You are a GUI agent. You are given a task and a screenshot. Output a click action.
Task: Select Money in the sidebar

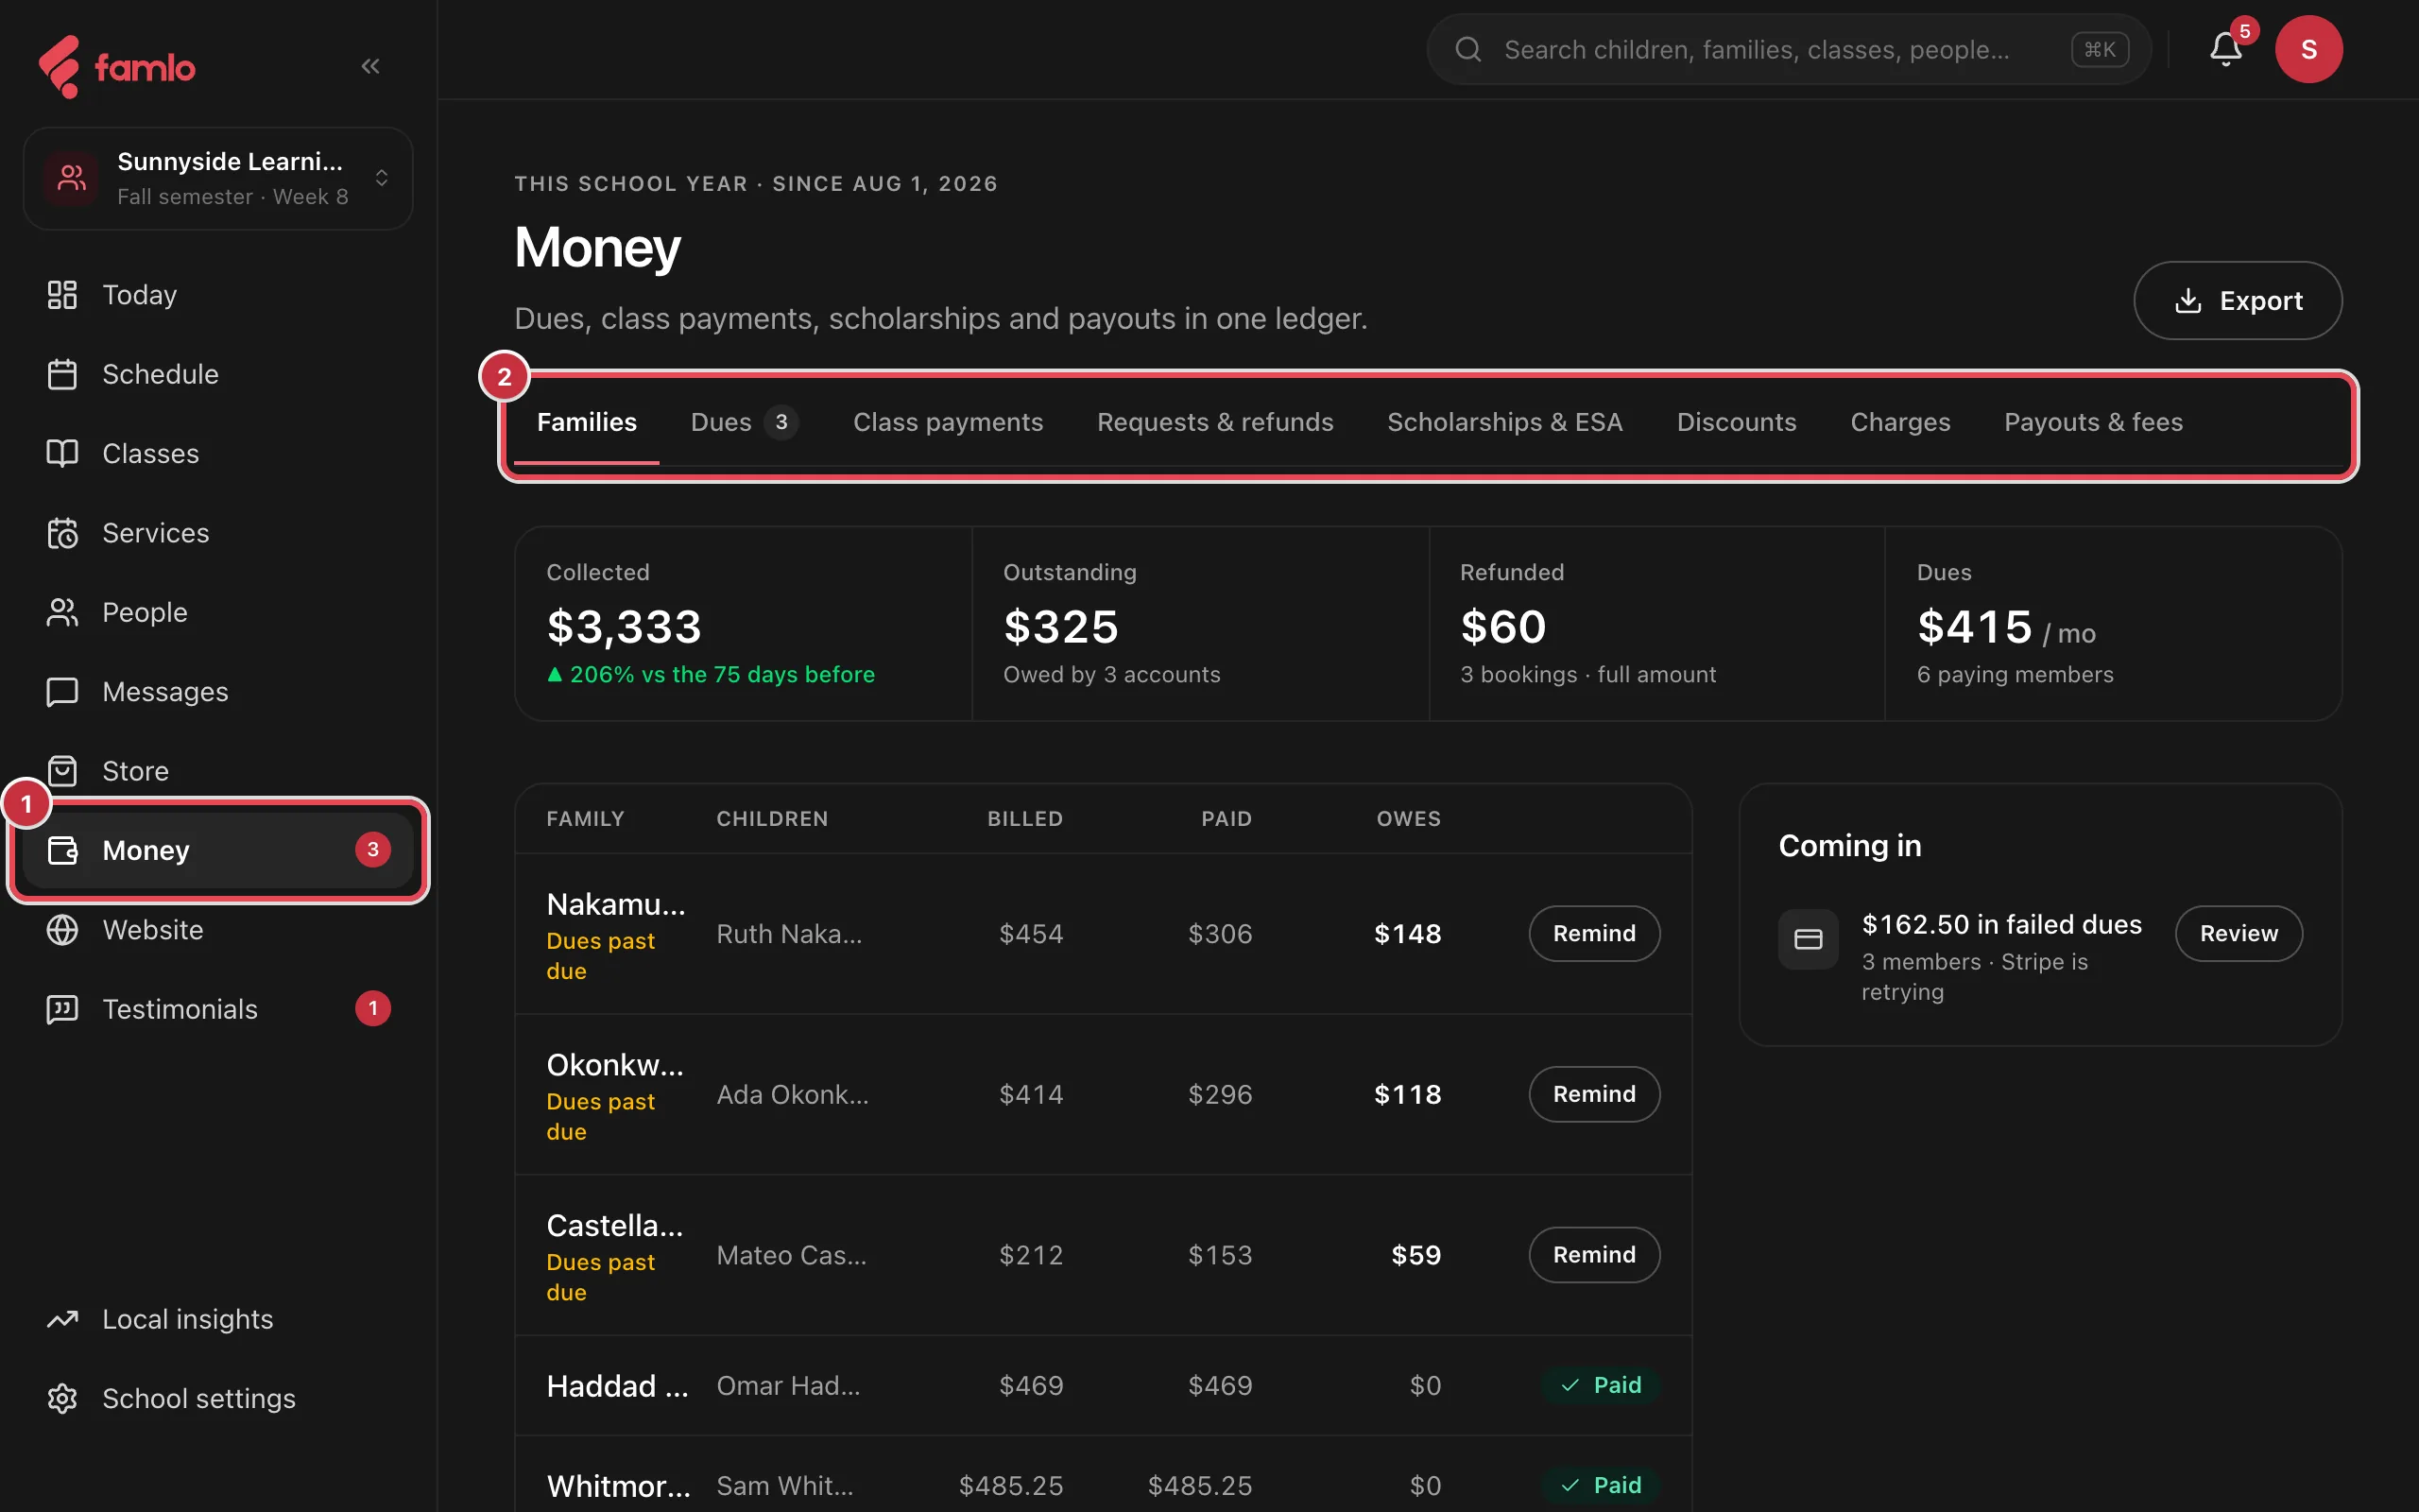coord(218,850)
